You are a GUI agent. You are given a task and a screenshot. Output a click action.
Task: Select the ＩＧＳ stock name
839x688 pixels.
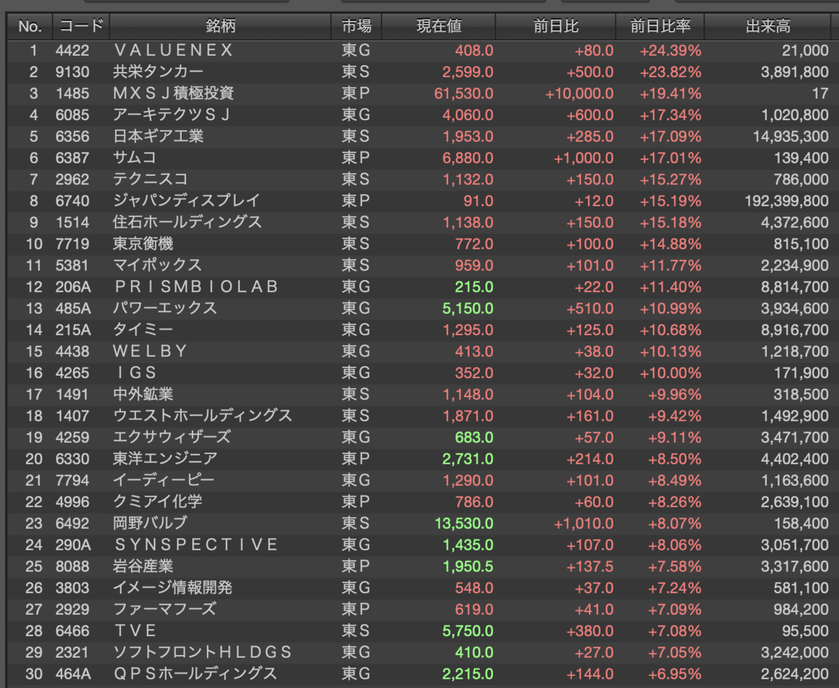[136, 373]
